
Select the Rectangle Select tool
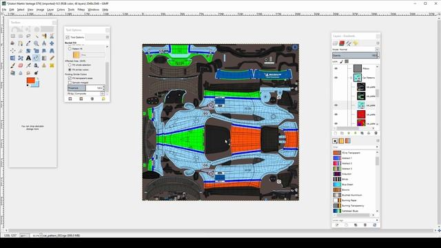(13, 37)
